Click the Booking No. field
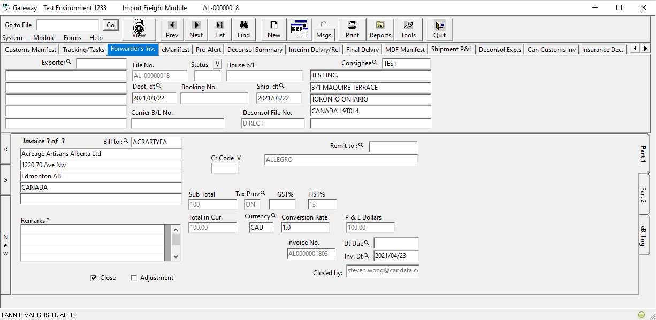The image size is (656, 320). 215,98
